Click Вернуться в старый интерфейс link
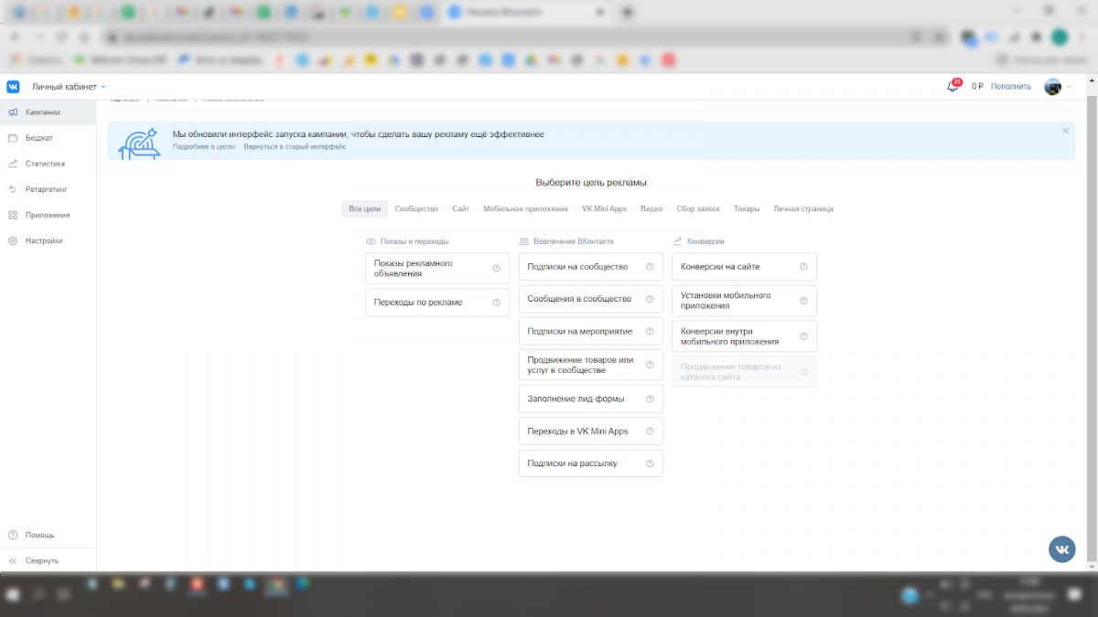 [x=295, y=146]
